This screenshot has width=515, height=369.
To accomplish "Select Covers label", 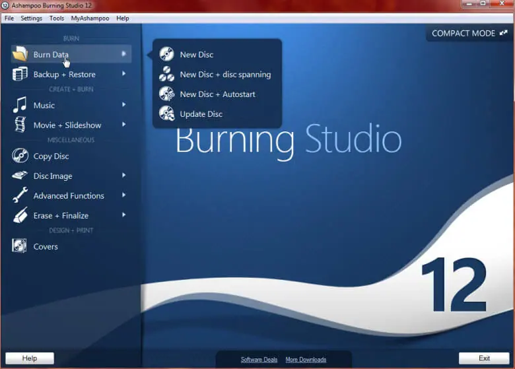I will click(x=46, y=246).
